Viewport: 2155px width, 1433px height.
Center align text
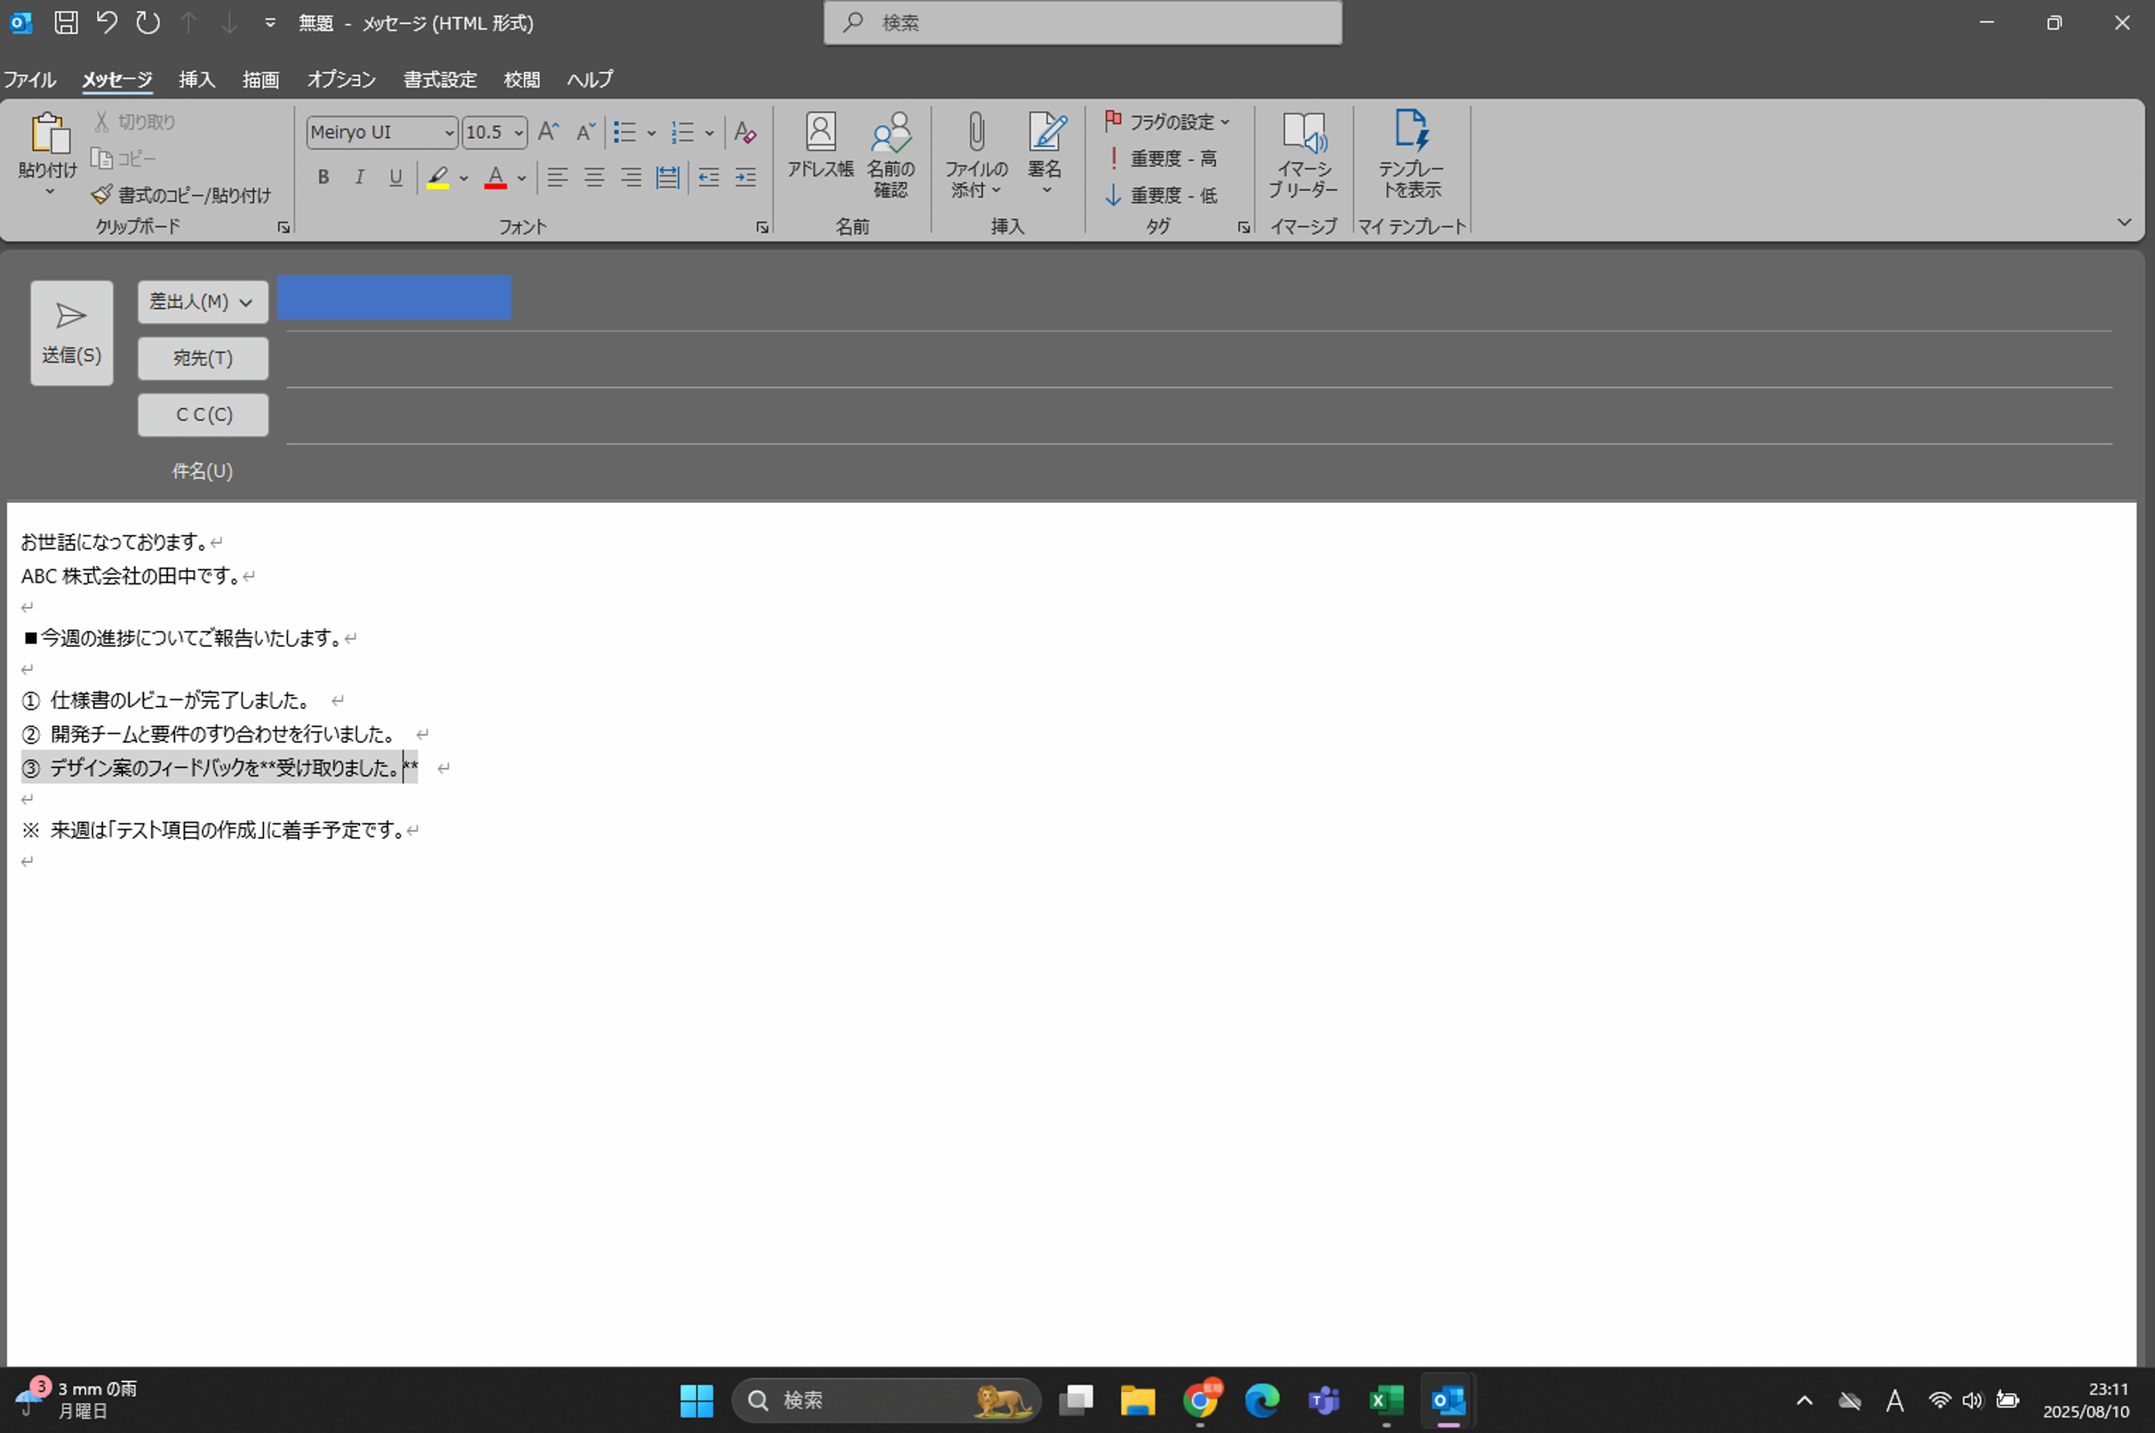594,177
